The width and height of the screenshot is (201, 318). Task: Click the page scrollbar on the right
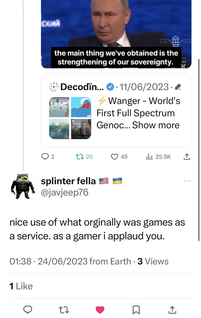tap(199, 148)
